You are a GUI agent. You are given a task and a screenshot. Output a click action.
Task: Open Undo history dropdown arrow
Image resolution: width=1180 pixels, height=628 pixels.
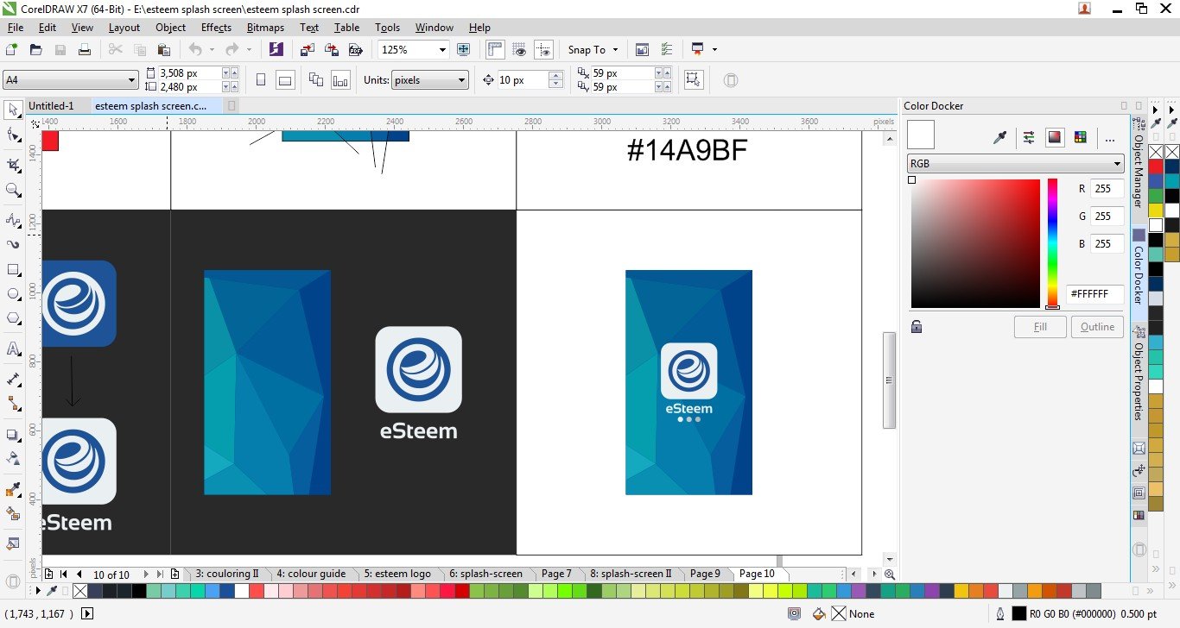click(x=212, y=50)
